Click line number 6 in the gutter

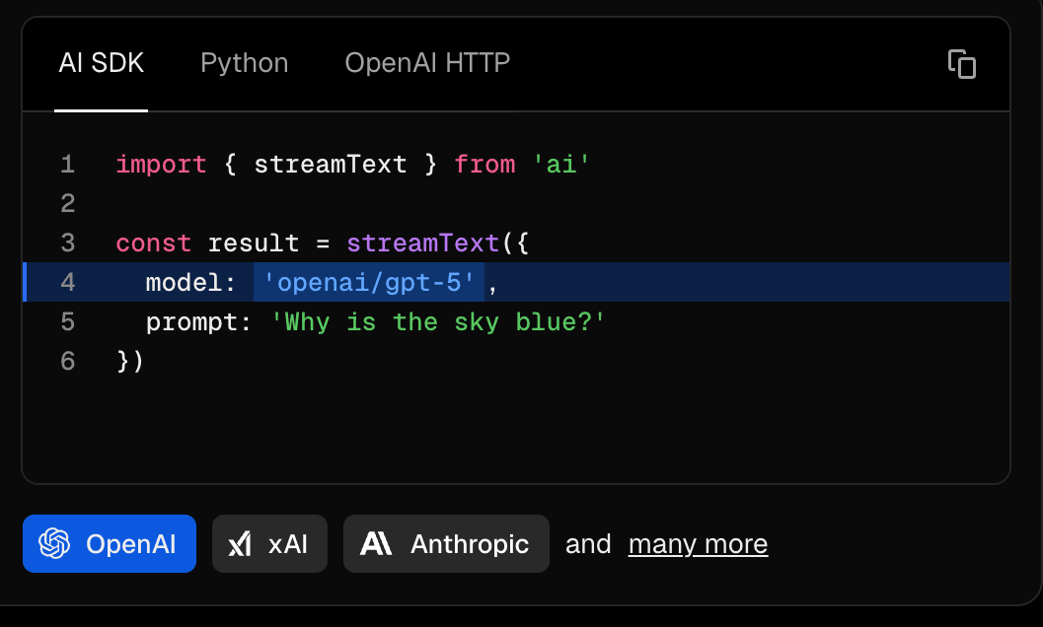(x=68, y=362)
